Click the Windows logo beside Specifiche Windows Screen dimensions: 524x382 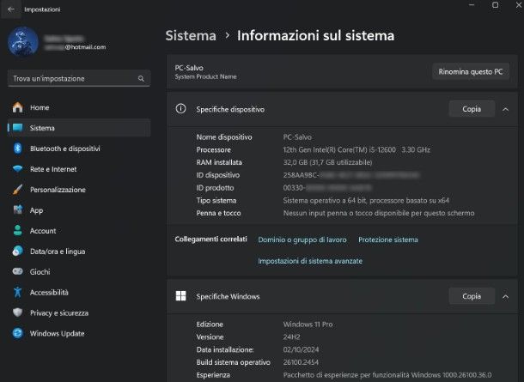pyautogui.click(x=180, y=296)
